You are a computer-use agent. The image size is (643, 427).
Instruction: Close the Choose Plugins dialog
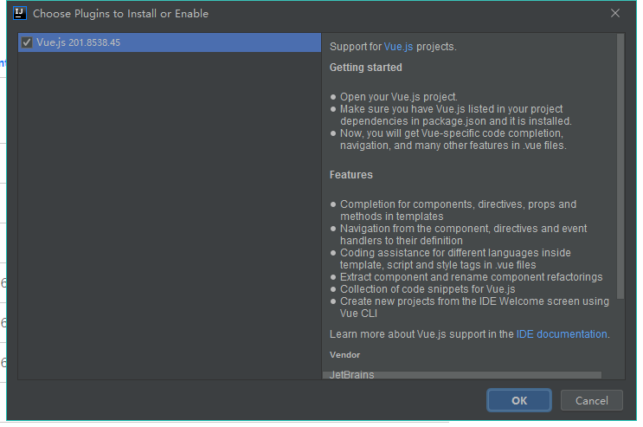tap(614, 13)
